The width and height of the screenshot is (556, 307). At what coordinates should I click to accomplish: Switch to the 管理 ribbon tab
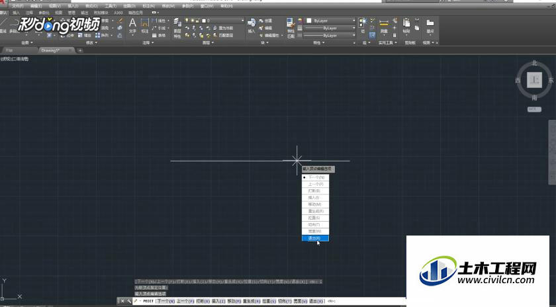point(71,13)
